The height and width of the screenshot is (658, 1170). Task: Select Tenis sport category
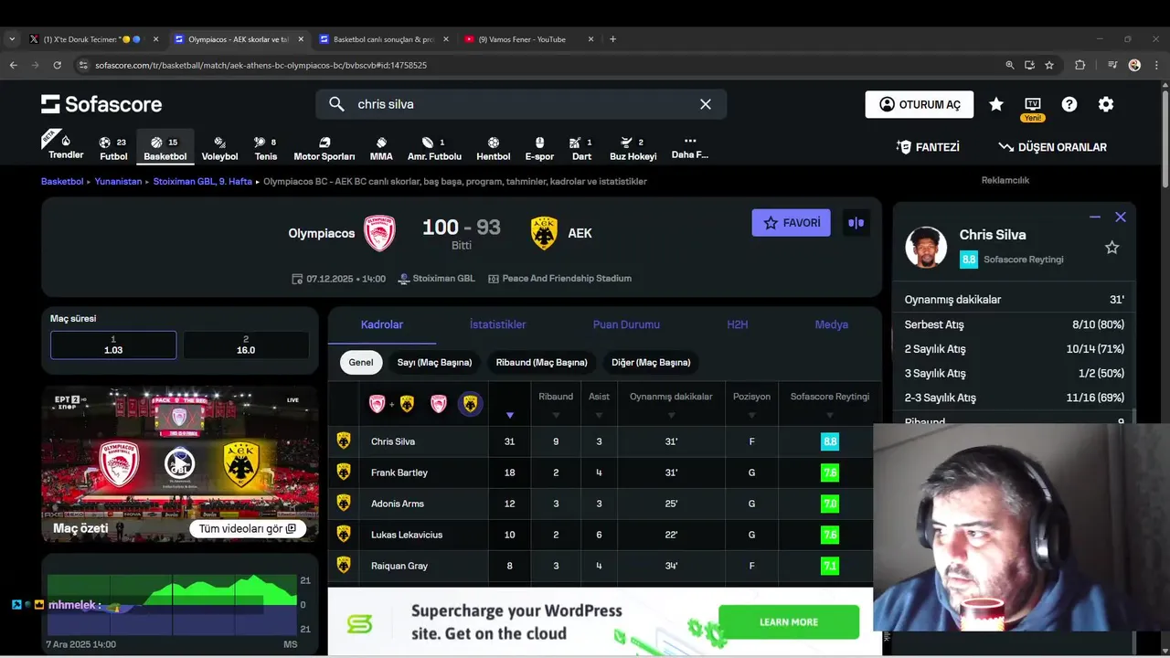pyautogui.click(x=266, y=148)
